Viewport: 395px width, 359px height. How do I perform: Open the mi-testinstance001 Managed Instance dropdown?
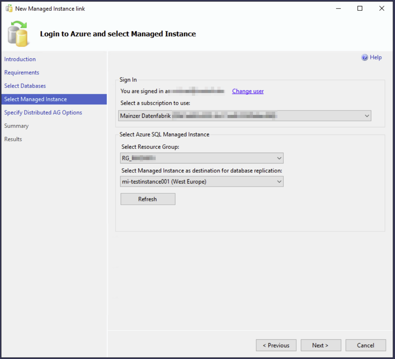(202, 182)
